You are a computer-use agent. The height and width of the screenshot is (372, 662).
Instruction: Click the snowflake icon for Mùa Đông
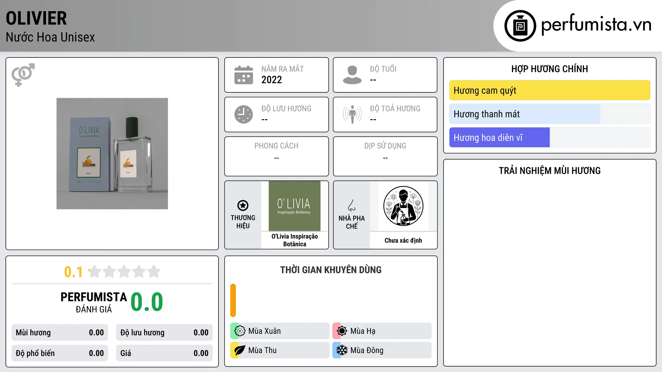(x=342, y=350)
